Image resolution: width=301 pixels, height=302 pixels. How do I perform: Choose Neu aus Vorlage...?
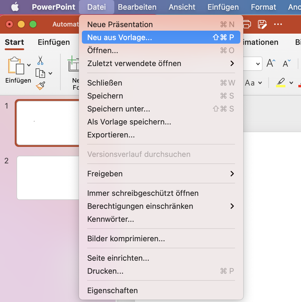click(x=161, y=37)
